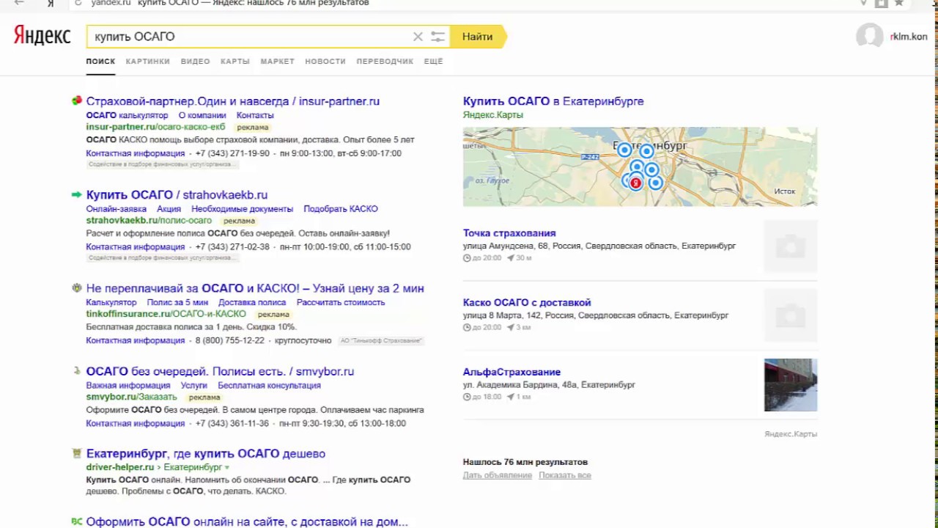Click Необходимые документы sitelink
Viewport: 938px width, 528px height.
(242, 209)
